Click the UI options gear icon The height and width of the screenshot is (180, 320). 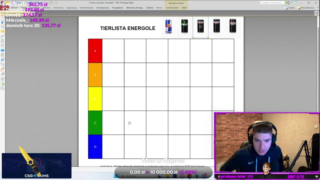pos(288,3)
